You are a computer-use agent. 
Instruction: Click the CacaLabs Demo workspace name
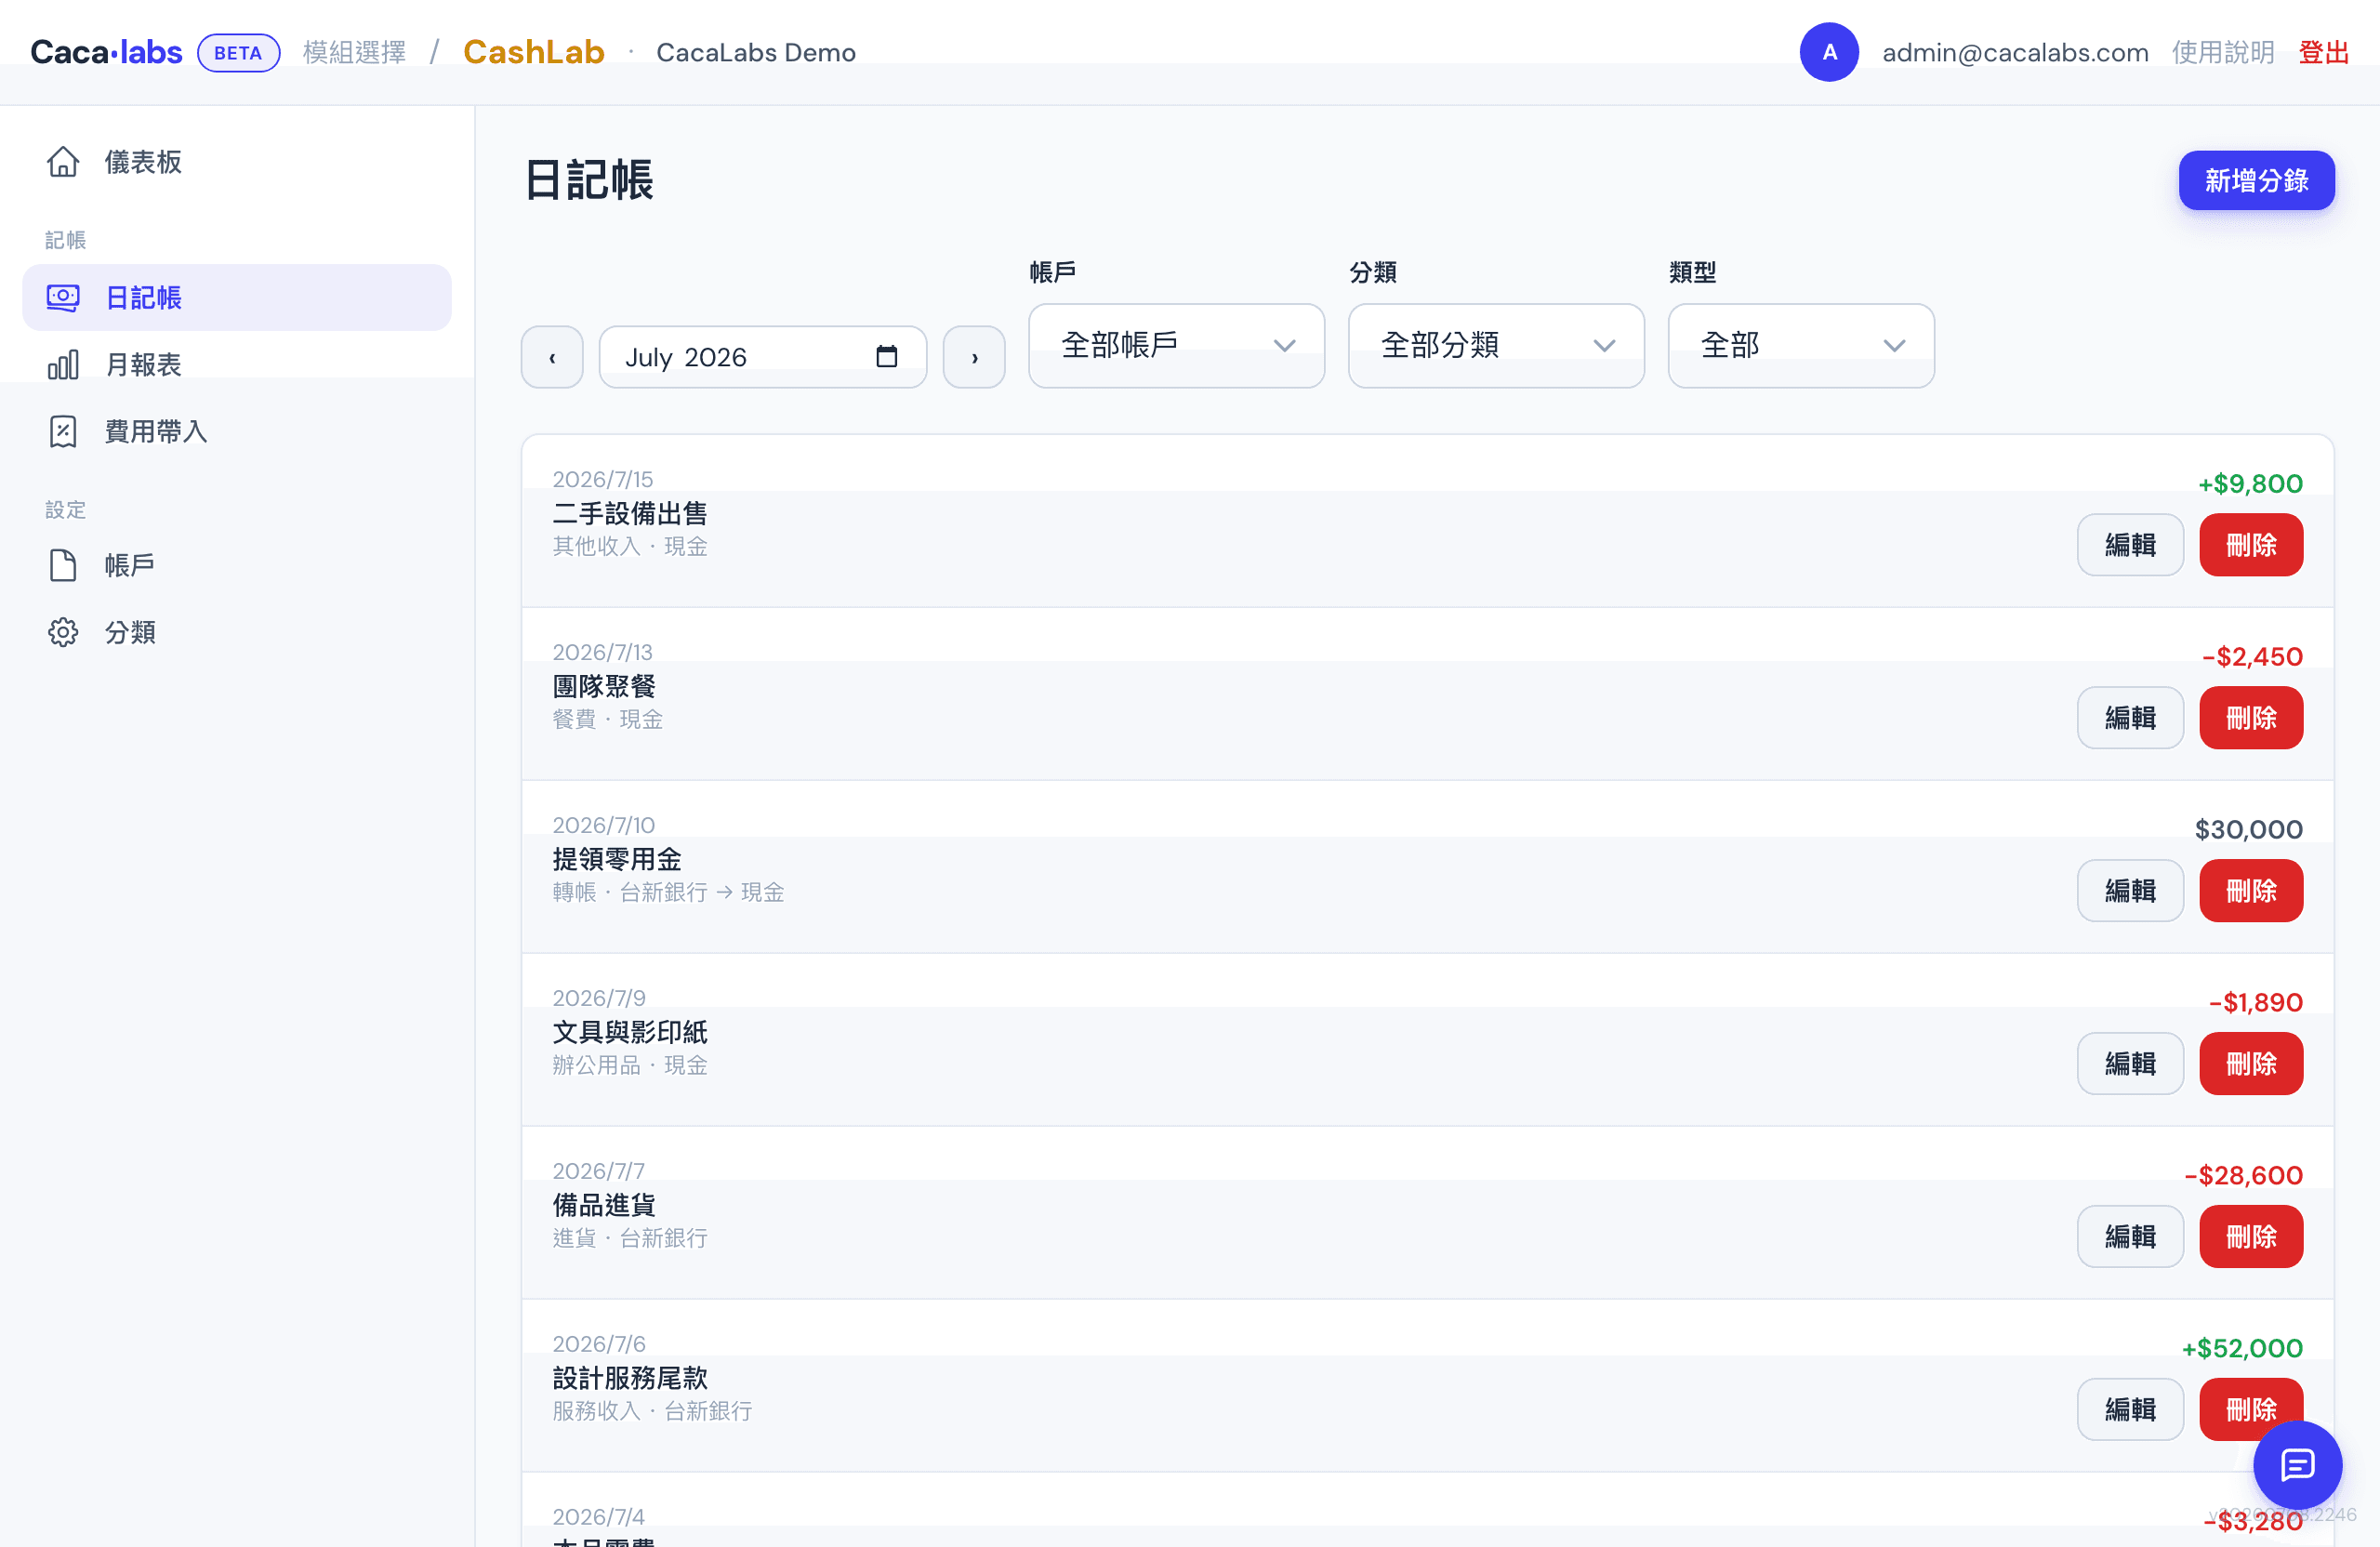(x=756, y=53)
